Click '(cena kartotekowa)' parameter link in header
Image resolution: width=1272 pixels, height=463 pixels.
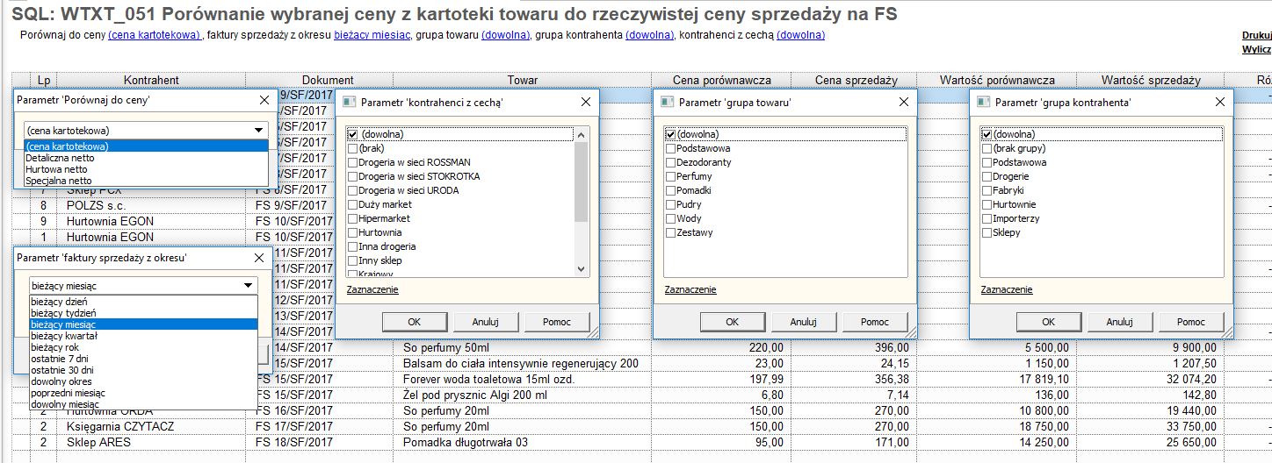tap(155, 35)
